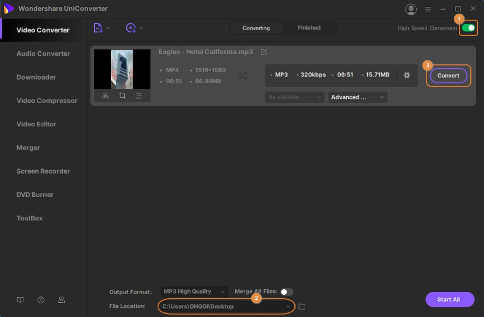Open the help question mark icon
This screenshot has width=484, height=317.
(41, 300)
